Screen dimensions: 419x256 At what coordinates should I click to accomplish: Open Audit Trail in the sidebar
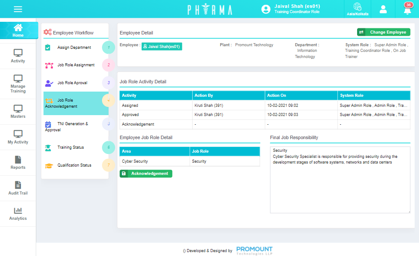pyautogui.click(x=18, y=188)
